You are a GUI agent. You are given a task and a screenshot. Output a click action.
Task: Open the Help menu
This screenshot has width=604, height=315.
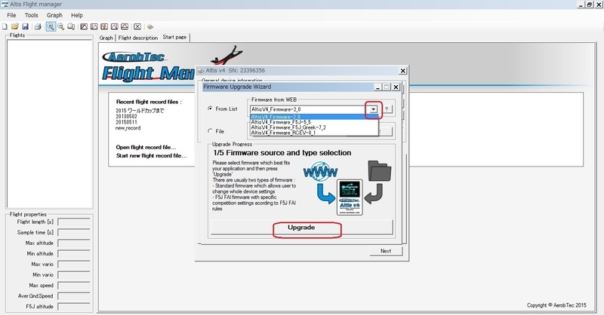click(77, 15)
